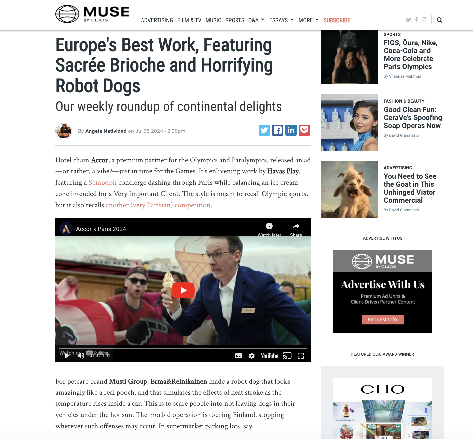
Task: Open video on YouTube via logo
Action: tap(270, 356)
